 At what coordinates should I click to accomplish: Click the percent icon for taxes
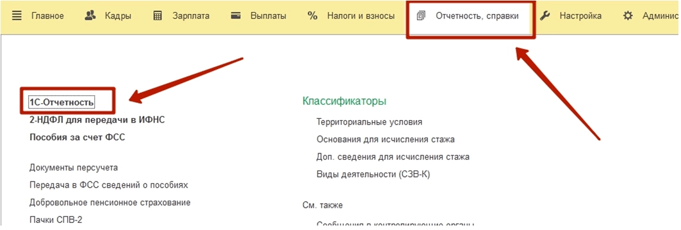pyautogui.click(x=312, y=16)
